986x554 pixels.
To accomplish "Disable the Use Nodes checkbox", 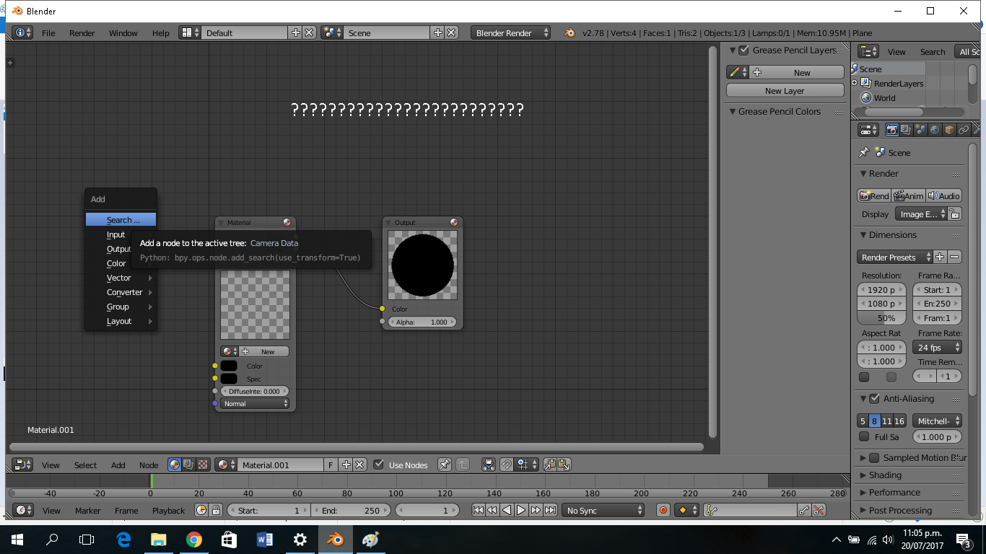I will 378,465.
